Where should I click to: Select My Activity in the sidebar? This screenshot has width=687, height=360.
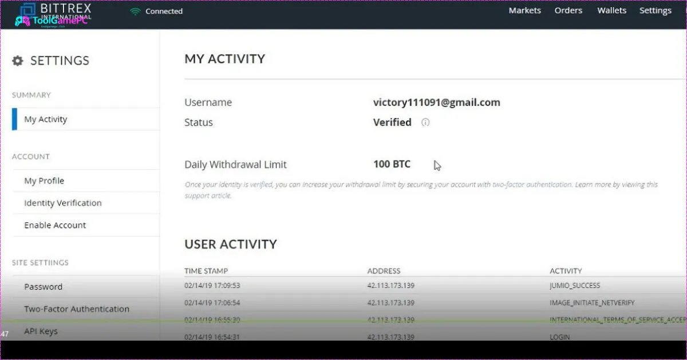46,119
